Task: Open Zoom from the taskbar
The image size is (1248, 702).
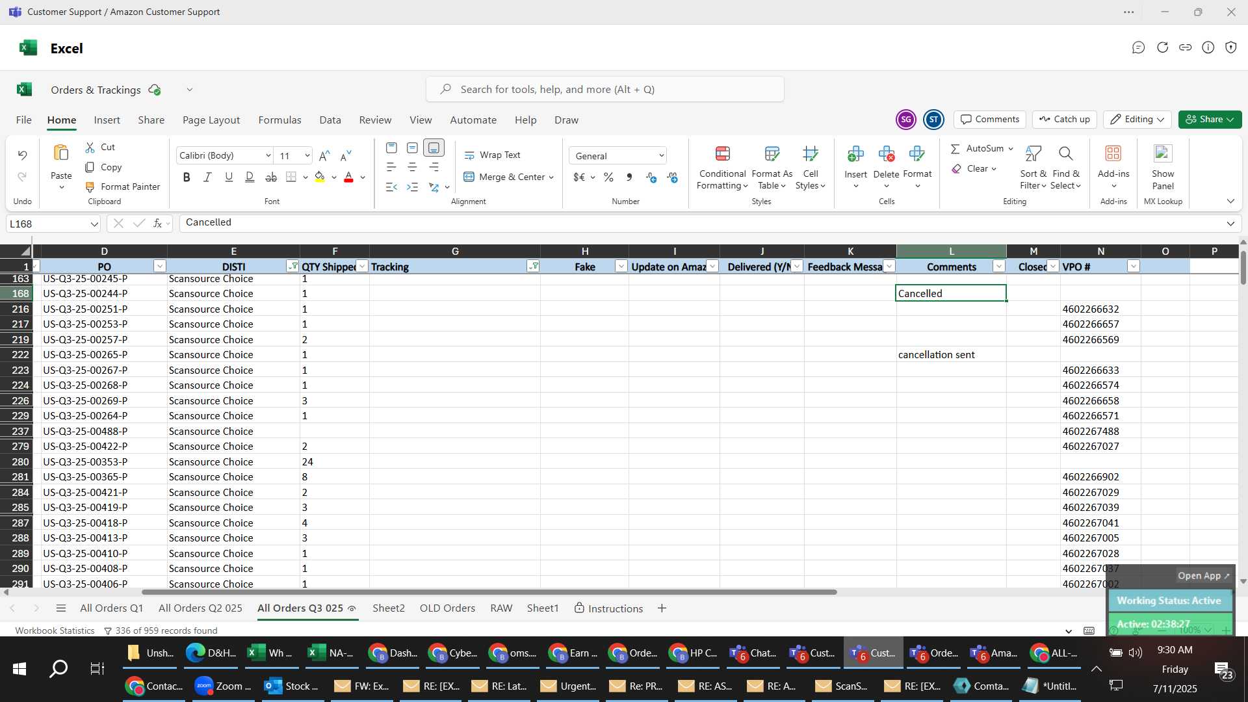Action: (224, 686)
